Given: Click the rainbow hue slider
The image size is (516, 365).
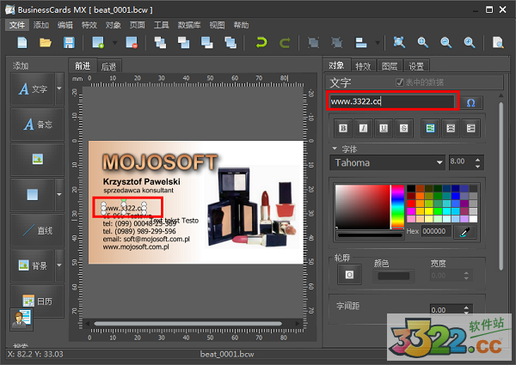Looking at the screenshot, I should click(x=397, y=207).
